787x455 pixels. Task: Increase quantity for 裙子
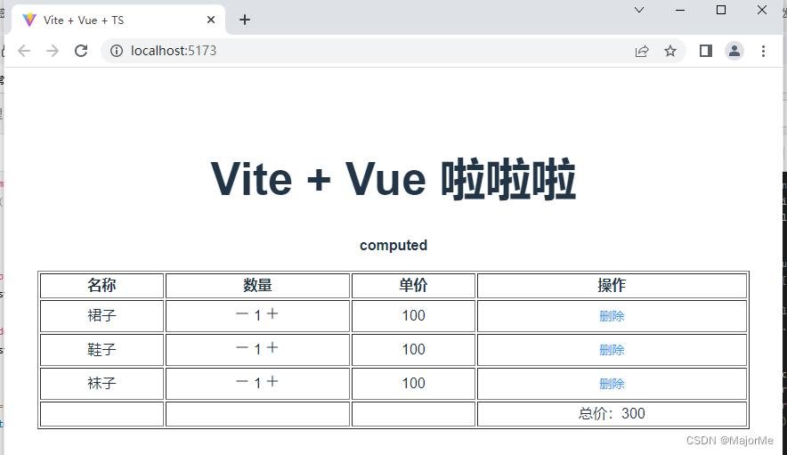272,314
